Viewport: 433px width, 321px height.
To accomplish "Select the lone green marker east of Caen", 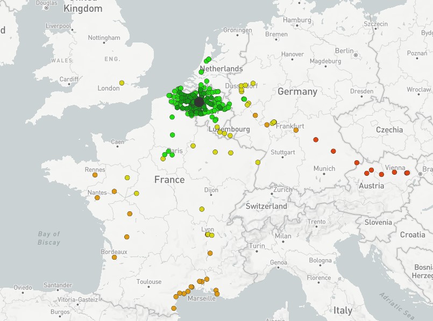I will [172, 135].
